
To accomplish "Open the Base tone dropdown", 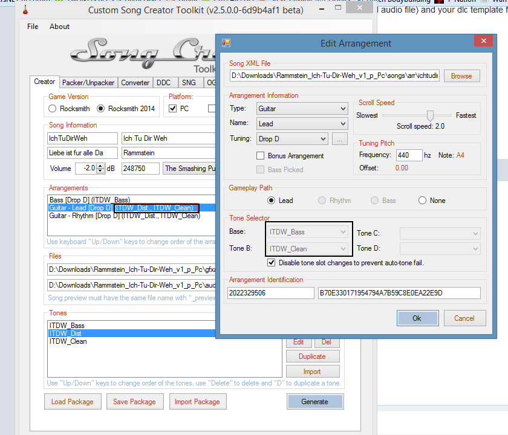I will click(x=308, y=232).
